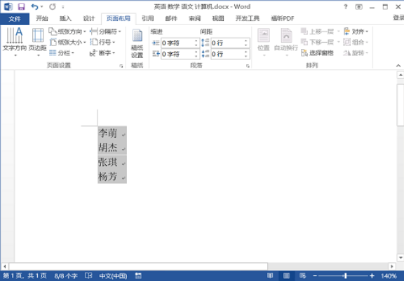Click the 登录 sign-in link

[398, 17]
